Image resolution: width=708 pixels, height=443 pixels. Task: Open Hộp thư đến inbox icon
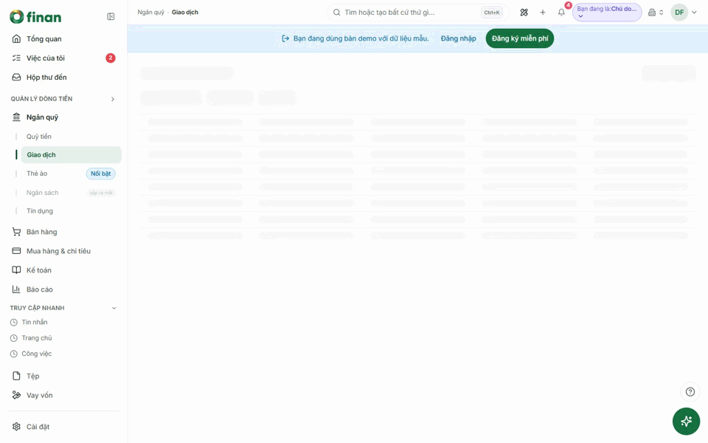16,78
